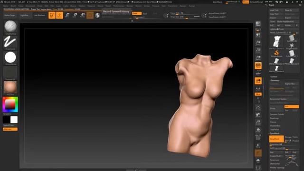Toggle Persp perspective view

(258, 66)
